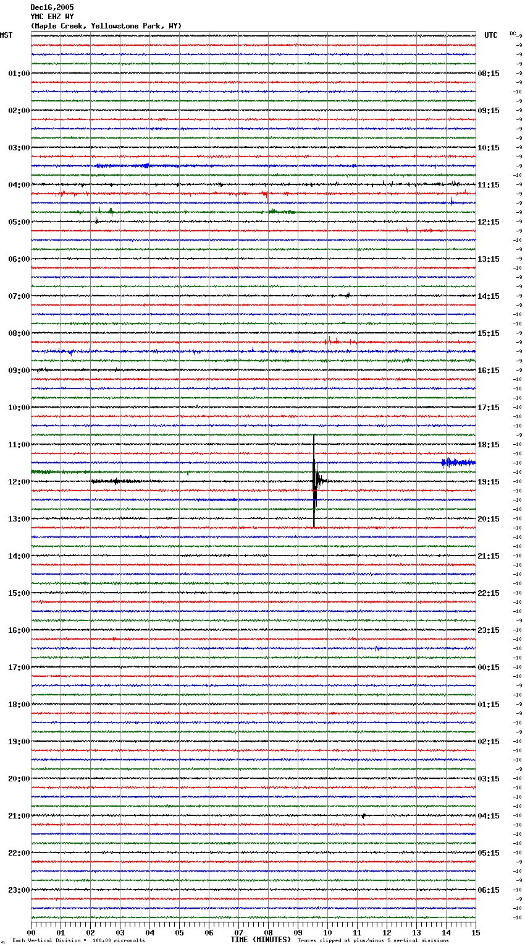Click the TIME (MINUTES) axis title
This screenshot has width=525, height=949.
261,940
